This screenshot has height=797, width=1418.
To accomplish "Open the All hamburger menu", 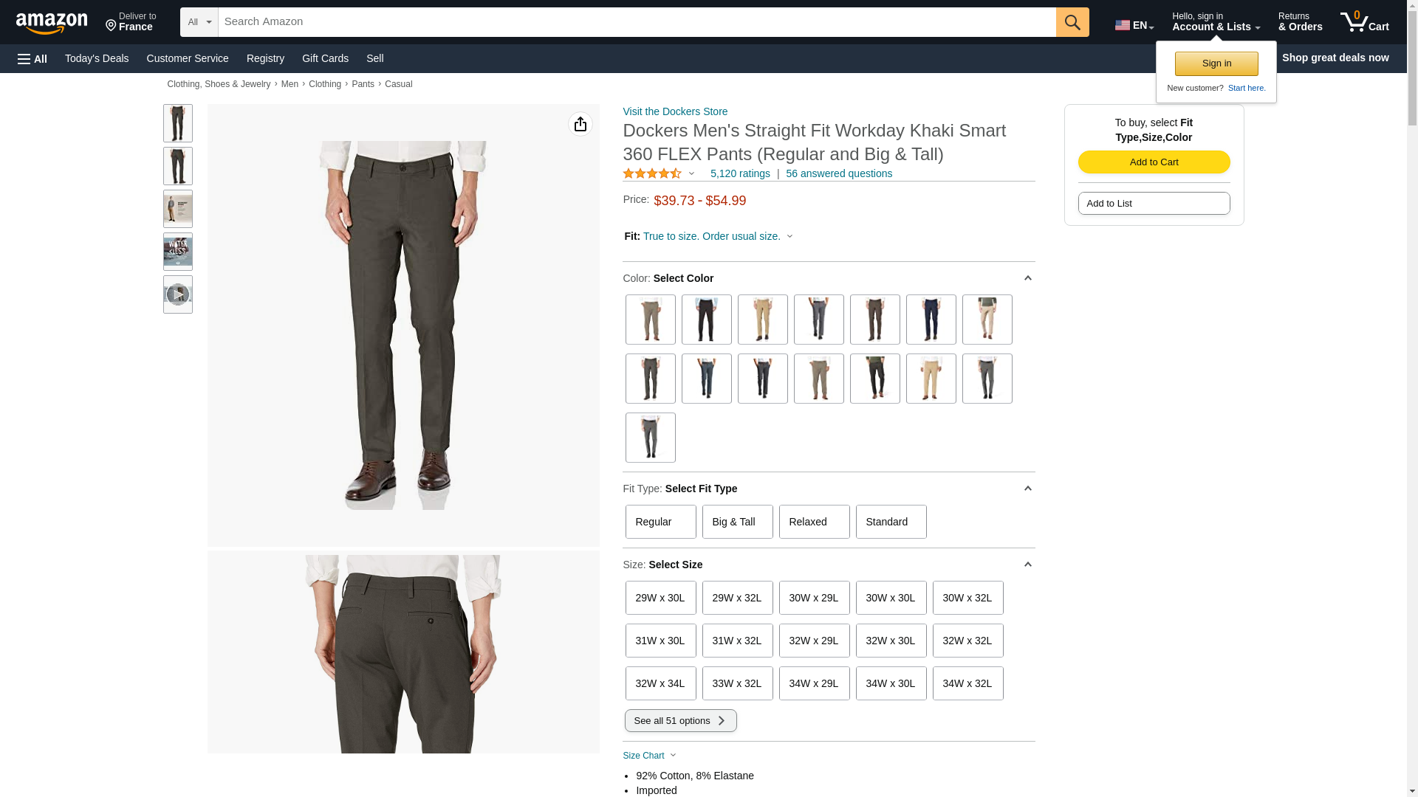I will (x=32, y=58).
